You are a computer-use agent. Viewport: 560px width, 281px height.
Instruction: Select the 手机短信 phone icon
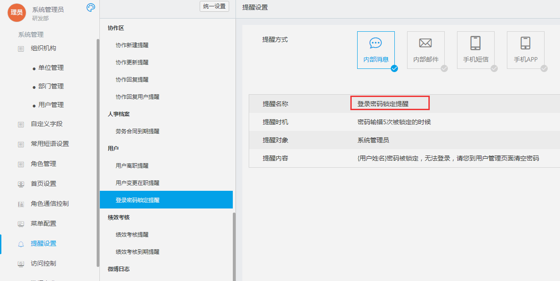(476, 43)
